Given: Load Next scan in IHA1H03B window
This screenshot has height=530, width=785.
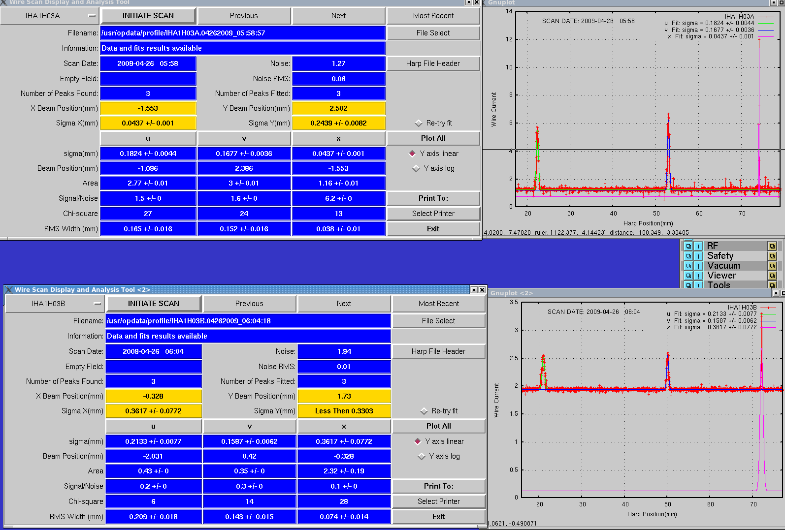Looking at the screenshot, I should coord(344,304).
